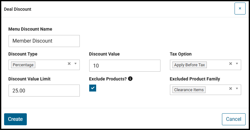Remove the Clearance Items family selection

(x=230, y=89)
